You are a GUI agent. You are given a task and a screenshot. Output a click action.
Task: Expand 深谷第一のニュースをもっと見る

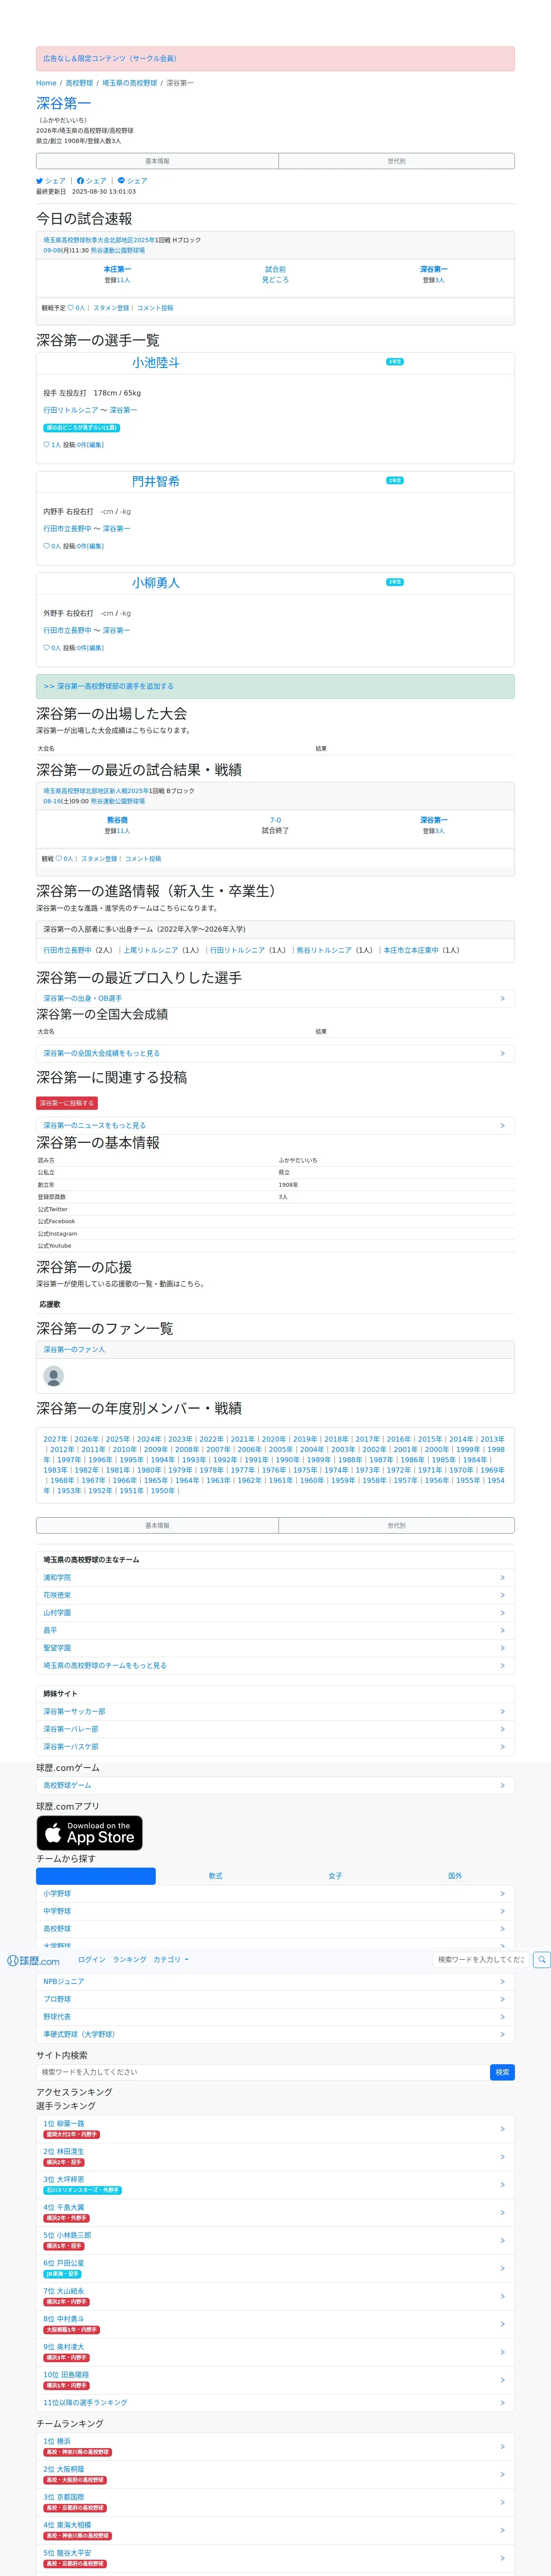pyautogui.click(x=275, y=1125)
